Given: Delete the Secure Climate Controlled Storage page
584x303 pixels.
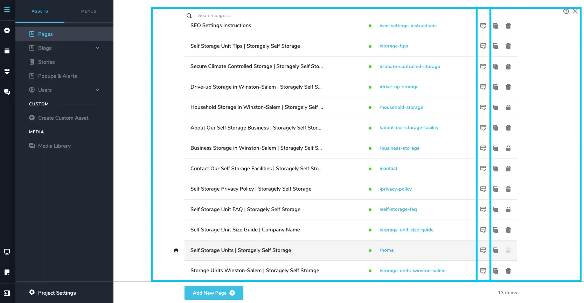Looking at the screenshot, I should point(508,67).
